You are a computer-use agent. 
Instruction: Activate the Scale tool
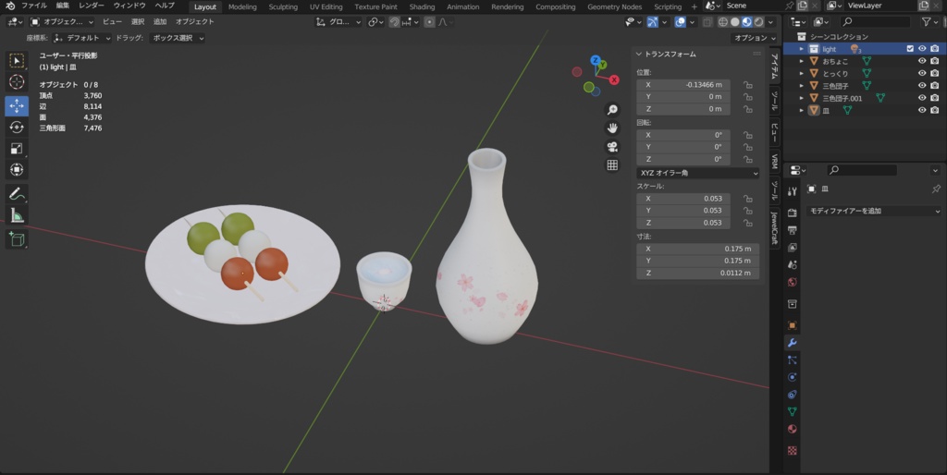click(17, 149)
